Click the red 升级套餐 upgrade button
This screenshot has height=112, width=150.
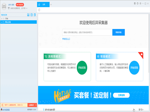pos(20,5)
